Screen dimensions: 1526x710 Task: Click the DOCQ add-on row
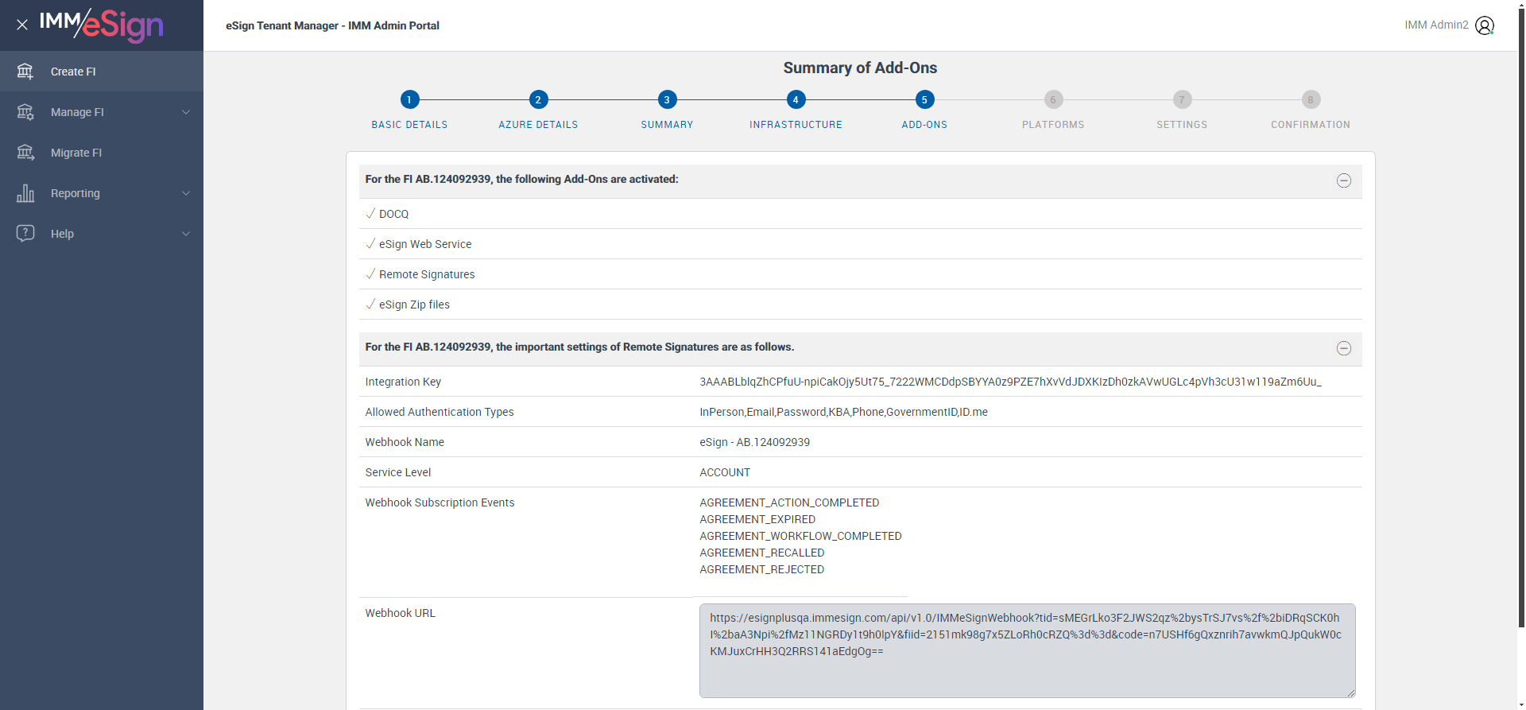(x=860, y=214)
